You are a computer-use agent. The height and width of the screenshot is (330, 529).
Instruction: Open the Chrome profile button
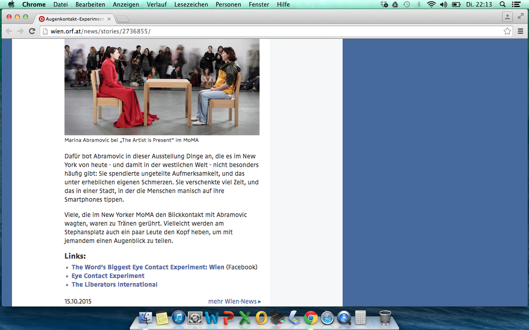point(507,17)
